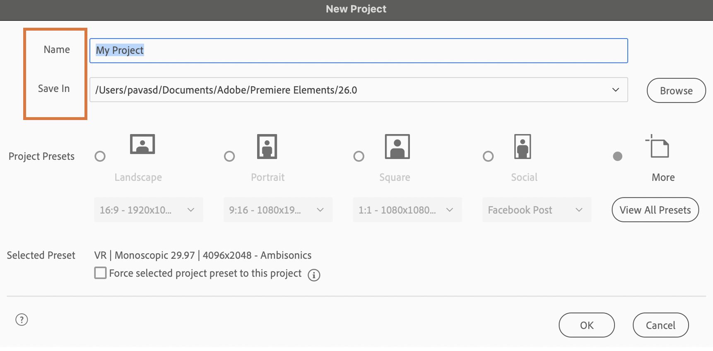Expand the Save In location dropdown
The image size is (713, 351).
tap(616, 90)
